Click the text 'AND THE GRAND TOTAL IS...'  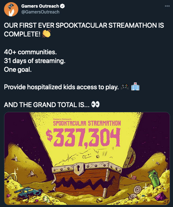click(x=47, y=105)
